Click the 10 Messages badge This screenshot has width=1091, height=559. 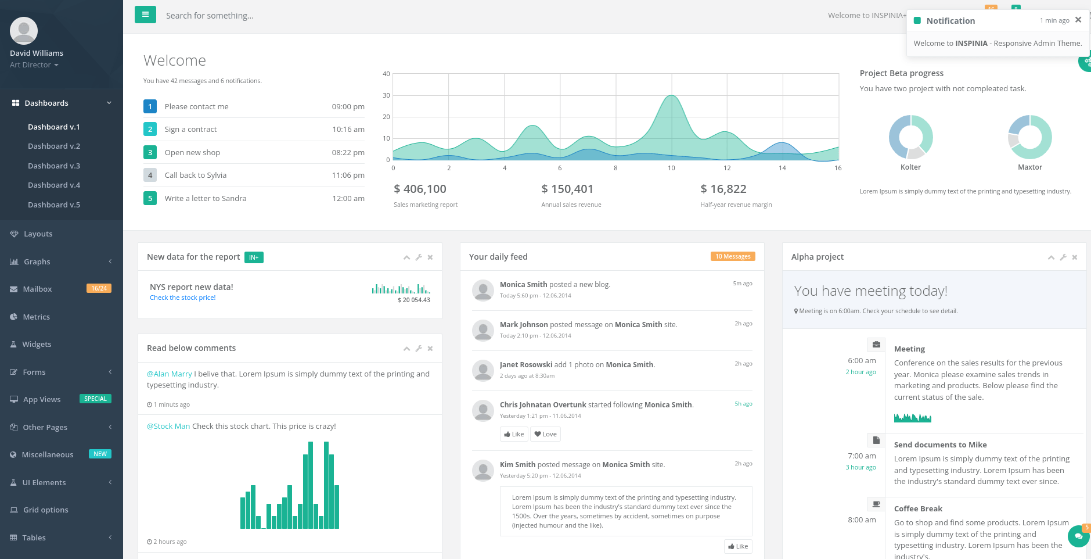tap(733, 256)
